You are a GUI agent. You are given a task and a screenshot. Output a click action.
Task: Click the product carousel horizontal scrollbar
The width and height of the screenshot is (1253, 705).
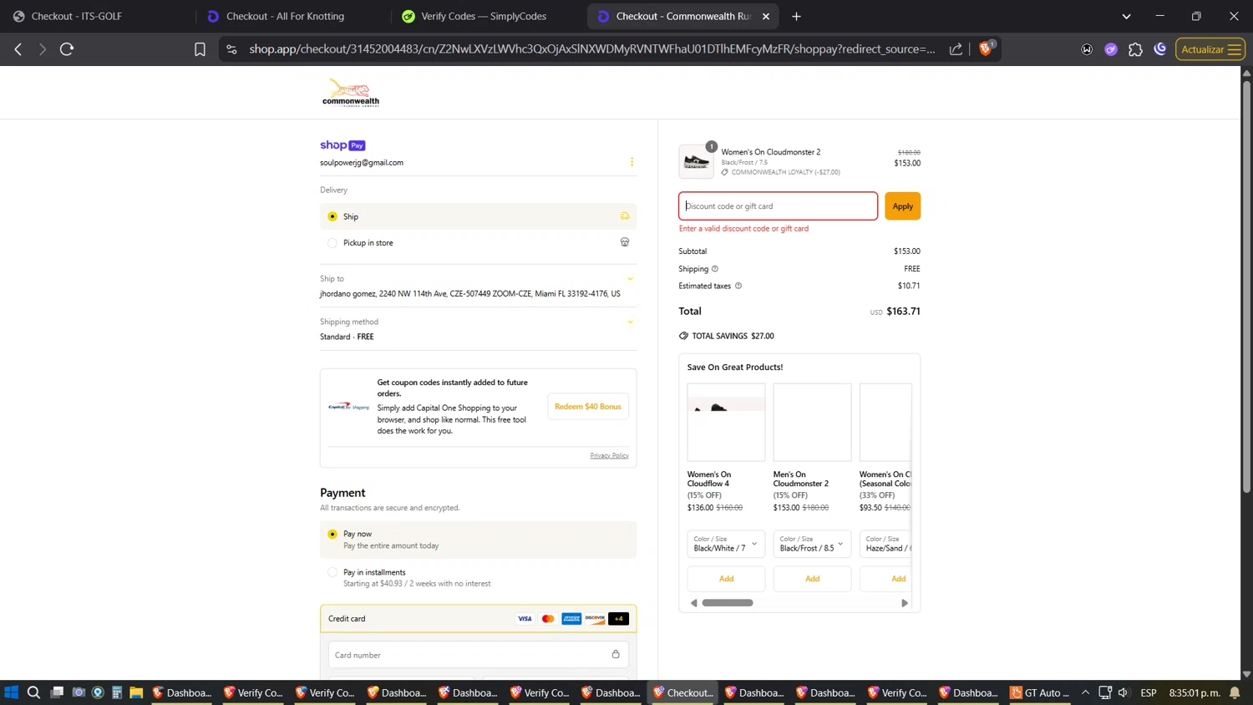point(728,603)
